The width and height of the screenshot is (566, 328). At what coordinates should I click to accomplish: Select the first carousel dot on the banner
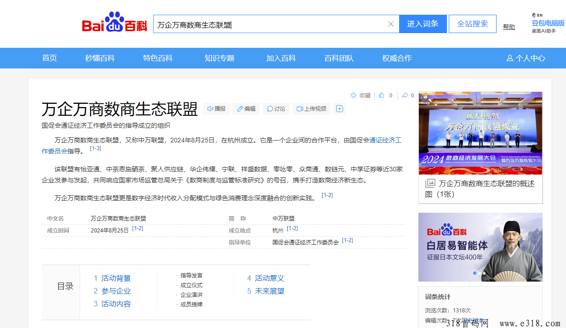pyautogui.click(x=475, y=273)
